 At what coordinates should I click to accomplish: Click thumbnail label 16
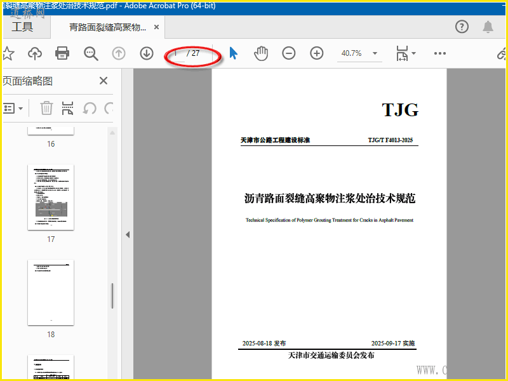[x=51, y=144]
